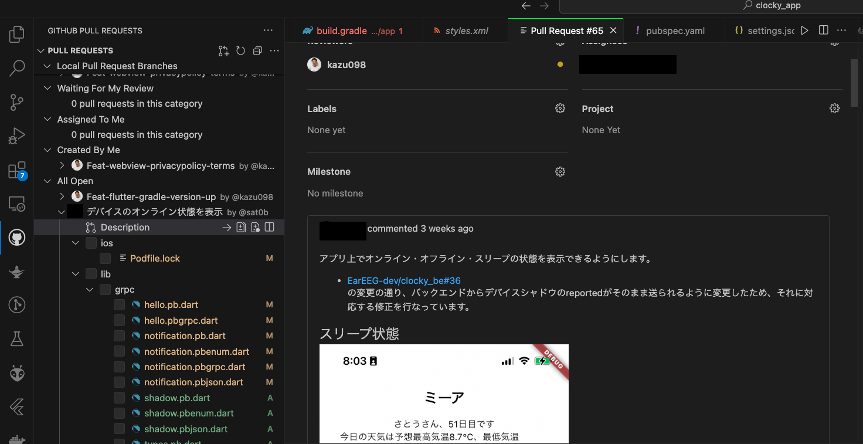Open the Milestone settings gear
This screenshot has width=863, height=444.
coord(560,171)
